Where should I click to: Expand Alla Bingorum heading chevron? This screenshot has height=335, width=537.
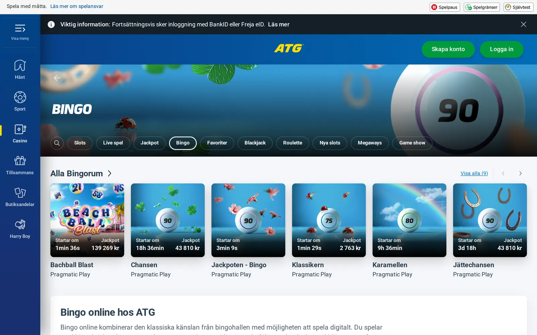click(x=109, y=174)
